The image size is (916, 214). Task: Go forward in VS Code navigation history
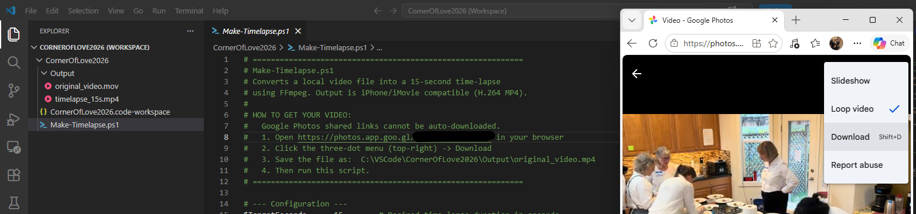tap(392, 11)
